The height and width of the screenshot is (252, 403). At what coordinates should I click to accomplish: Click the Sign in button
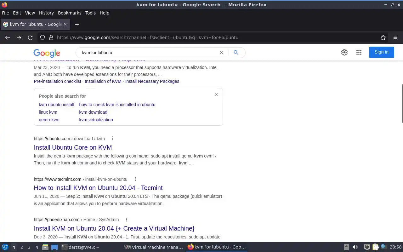[381, 52]
